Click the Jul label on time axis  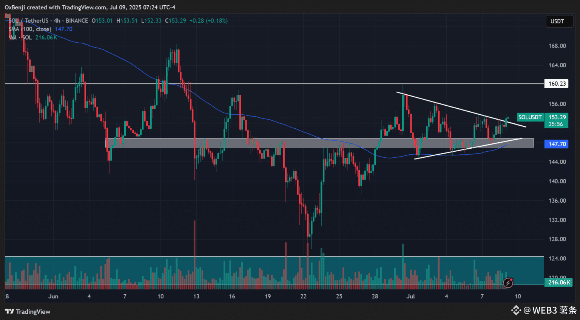410,296
